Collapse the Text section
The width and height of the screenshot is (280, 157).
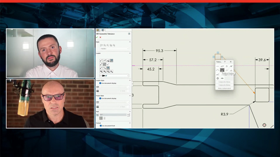pyautogui.click(x=130, y=112)
